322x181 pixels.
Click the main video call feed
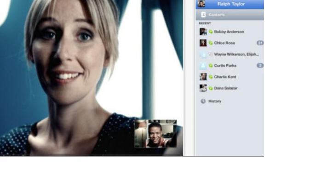92,78
